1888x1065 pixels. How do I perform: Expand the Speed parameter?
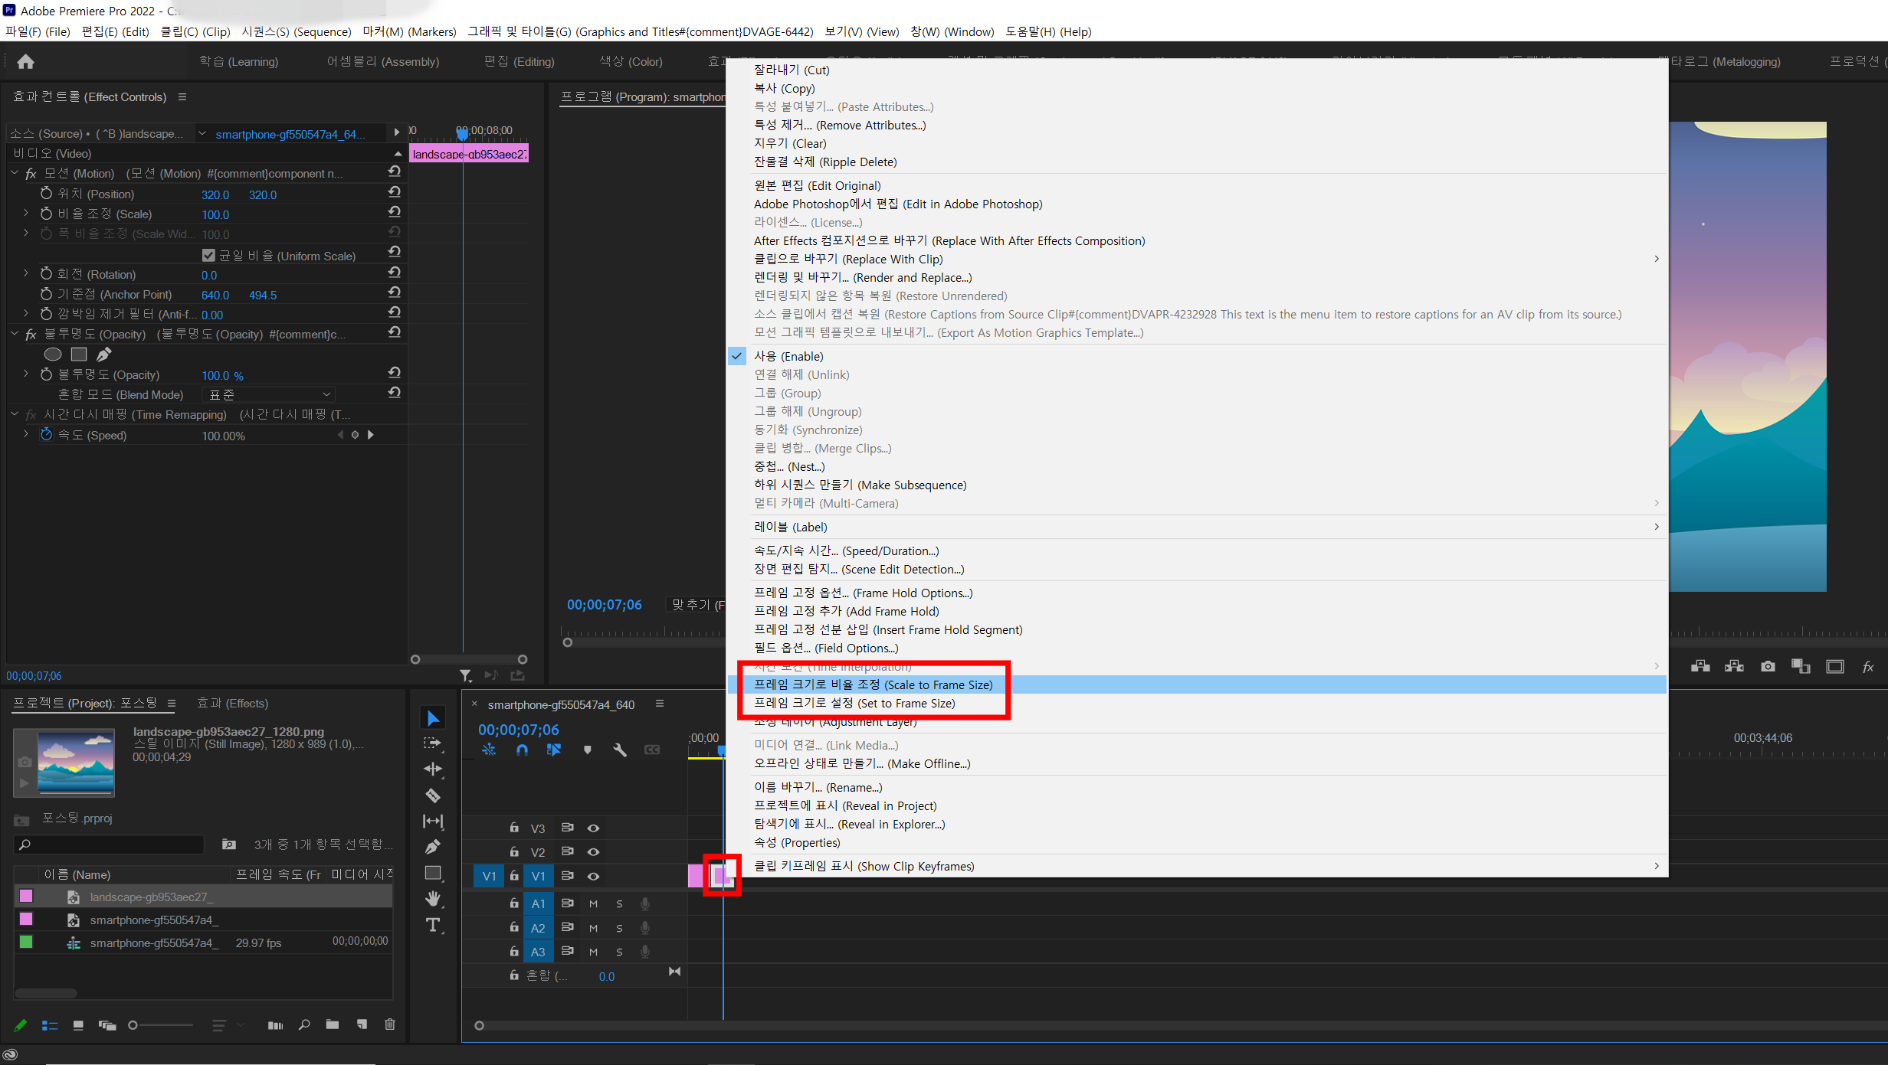[25, 434]
